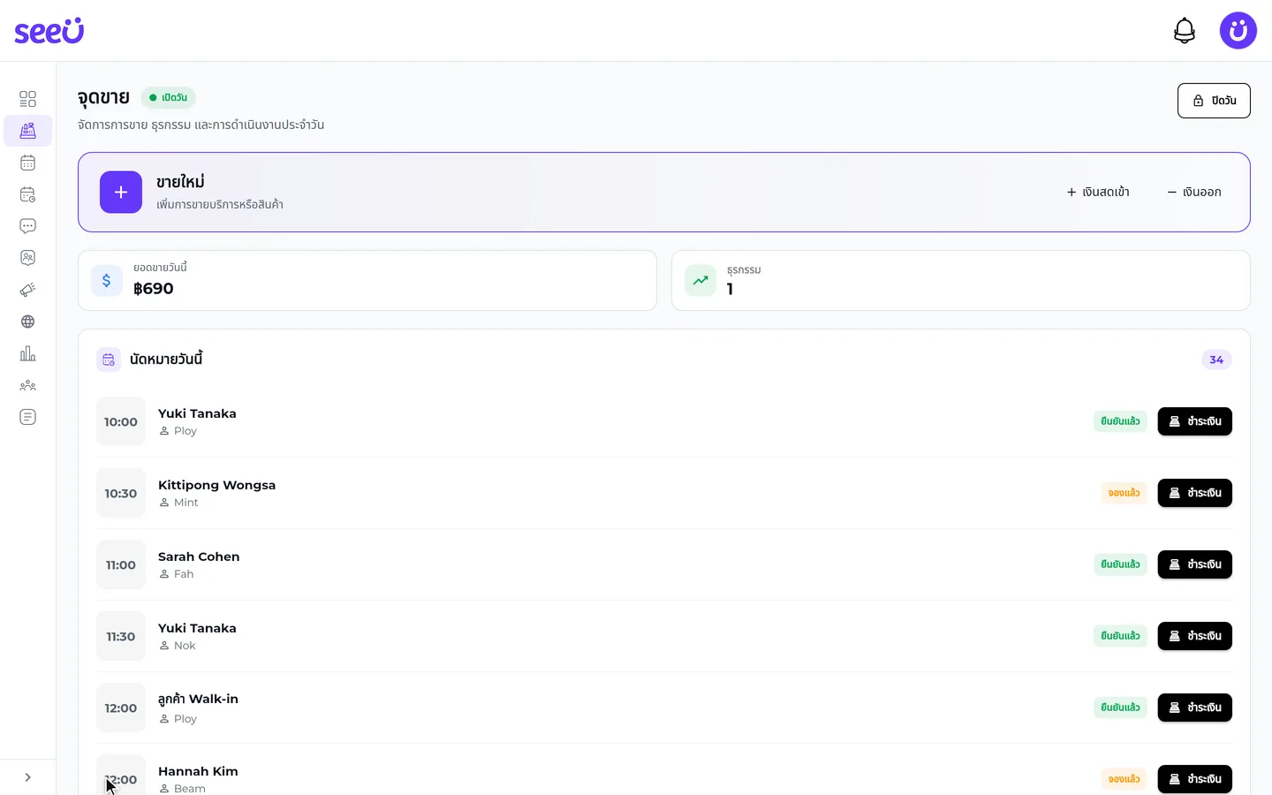Click the ฿690 sales total
1272x795 pixels.
(154, 289)
